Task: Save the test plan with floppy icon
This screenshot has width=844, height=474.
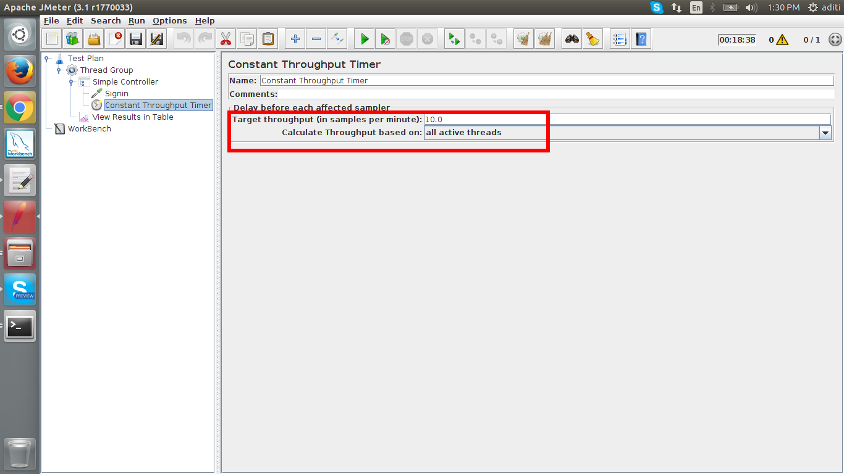Action: click(x=136, y=39)
